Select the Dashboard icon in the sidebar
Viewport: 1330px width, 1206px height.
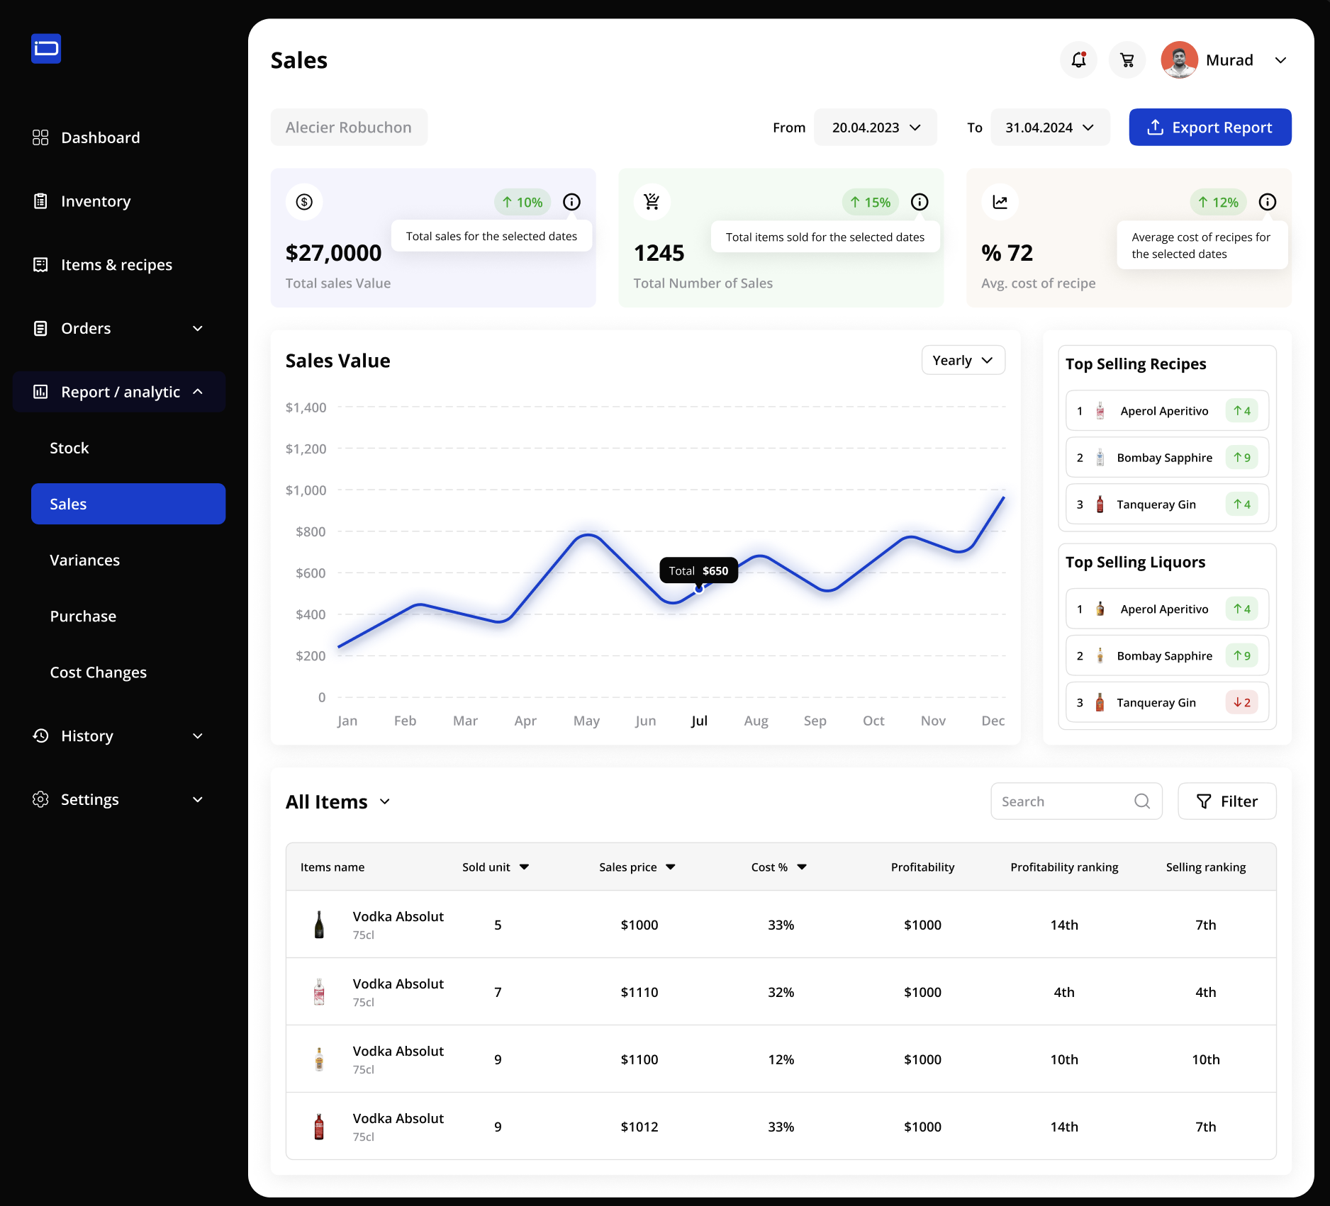tap(40, 137)
